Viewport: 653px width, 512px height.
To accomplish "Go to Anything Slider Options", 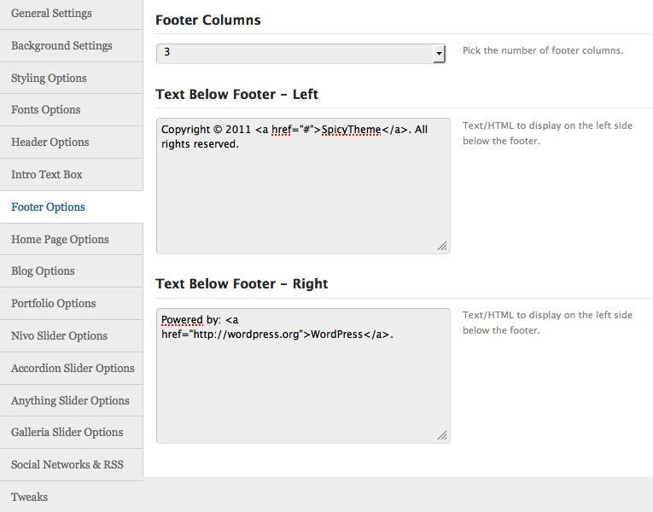I will 70,401.
